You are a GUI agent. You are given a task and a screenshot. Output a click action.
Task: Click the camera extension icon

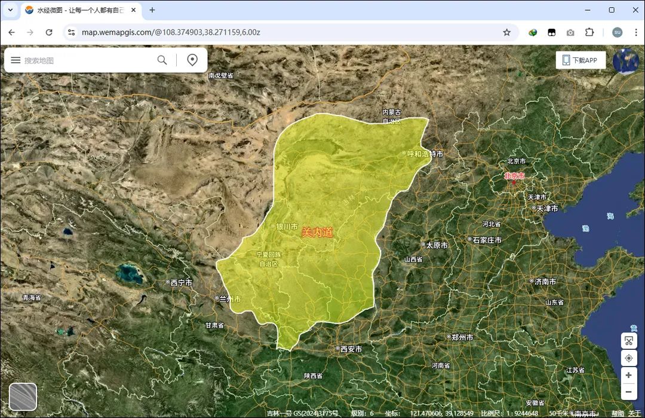tap(570, 32)
